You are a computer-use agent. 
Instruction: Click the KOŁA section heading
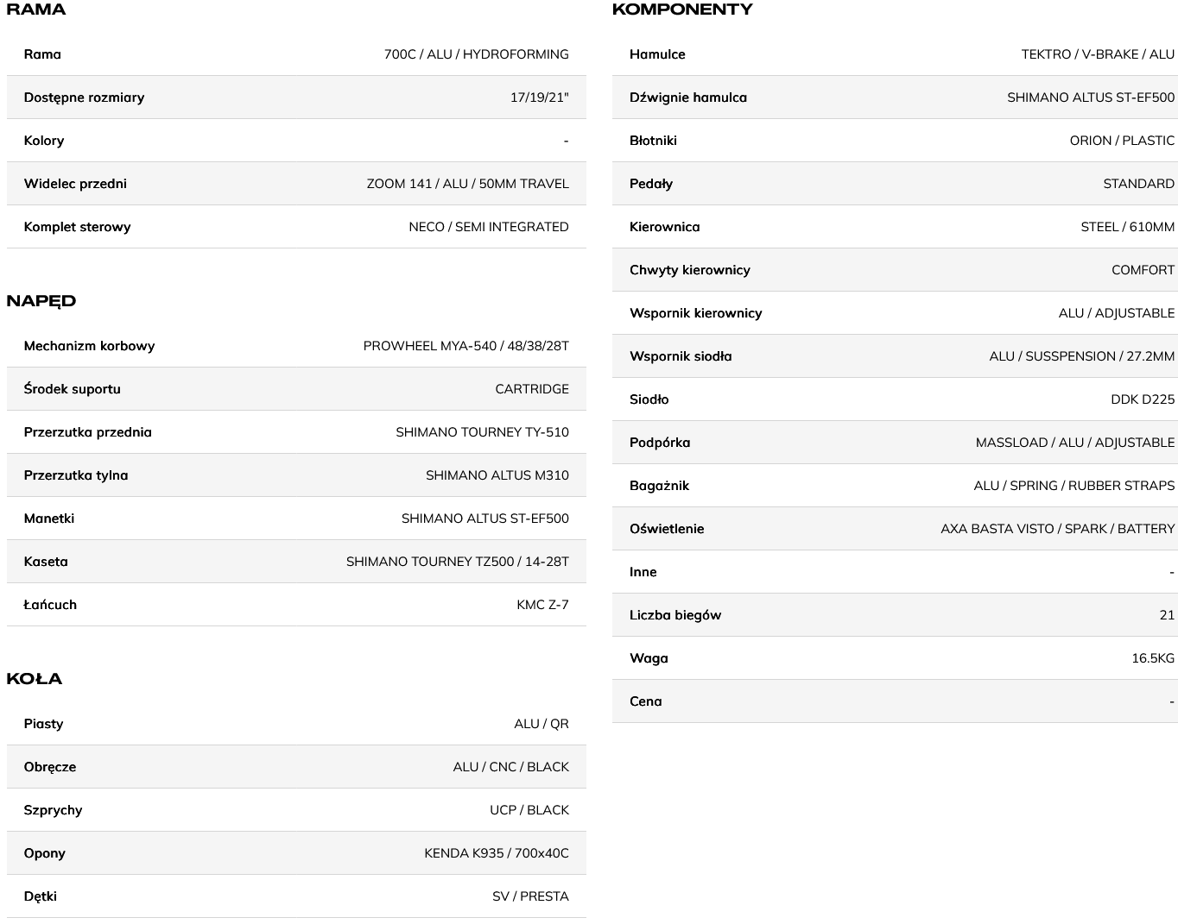[35, 679]
